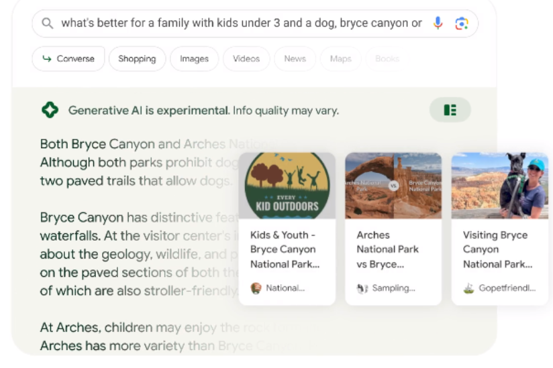Screen dimensions: 553x368
Task: Click inside the search query field
Action: coord(242,23)
